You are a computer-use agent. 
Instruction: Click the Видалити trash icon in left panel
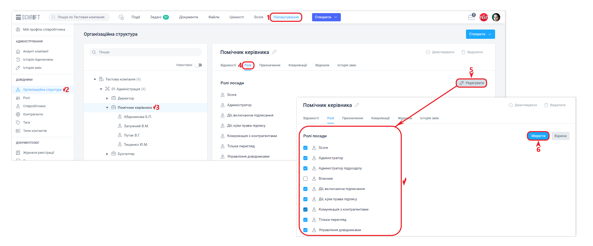point(463,52)
